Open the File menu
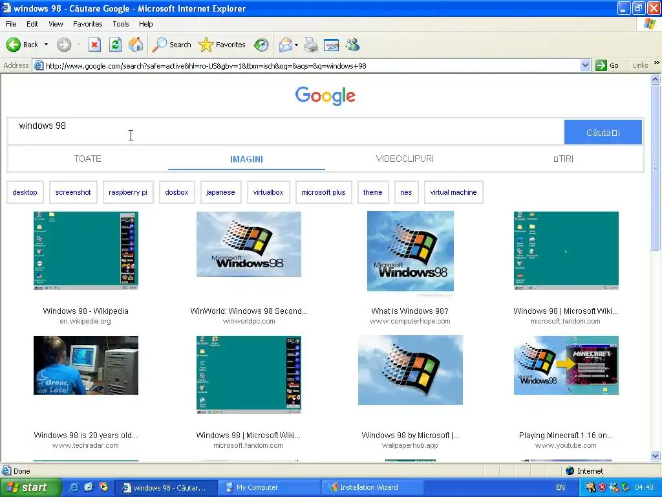 coord(11,24)
